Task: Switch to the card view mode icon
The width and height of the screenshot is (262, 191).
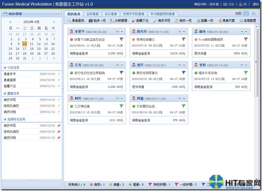Action: (246, 13)
